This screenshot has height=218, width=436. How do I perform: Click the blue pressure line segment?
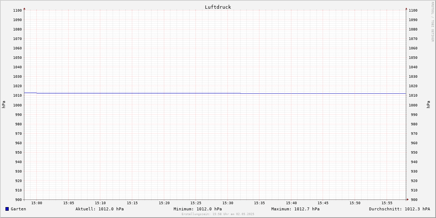point(138,93)
